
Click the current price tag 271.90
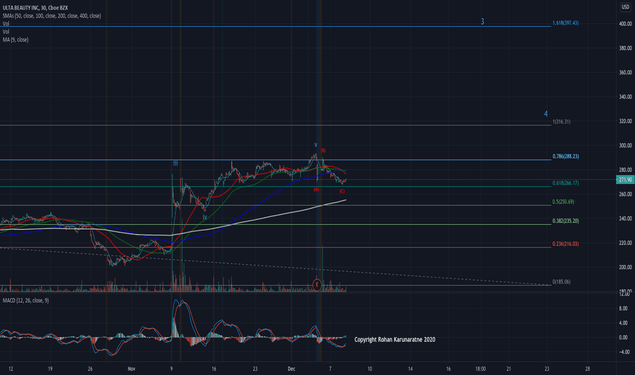pos(625,179)
